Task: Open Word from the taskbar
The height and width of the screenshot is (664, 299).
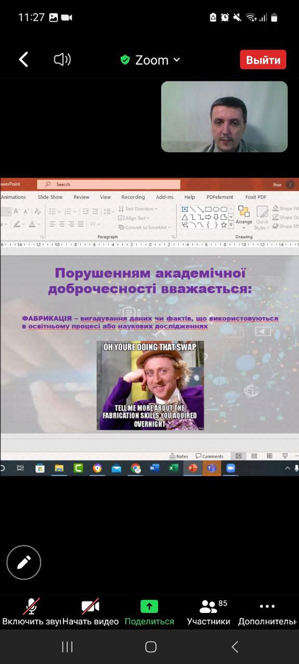Action: coord(154,468)
